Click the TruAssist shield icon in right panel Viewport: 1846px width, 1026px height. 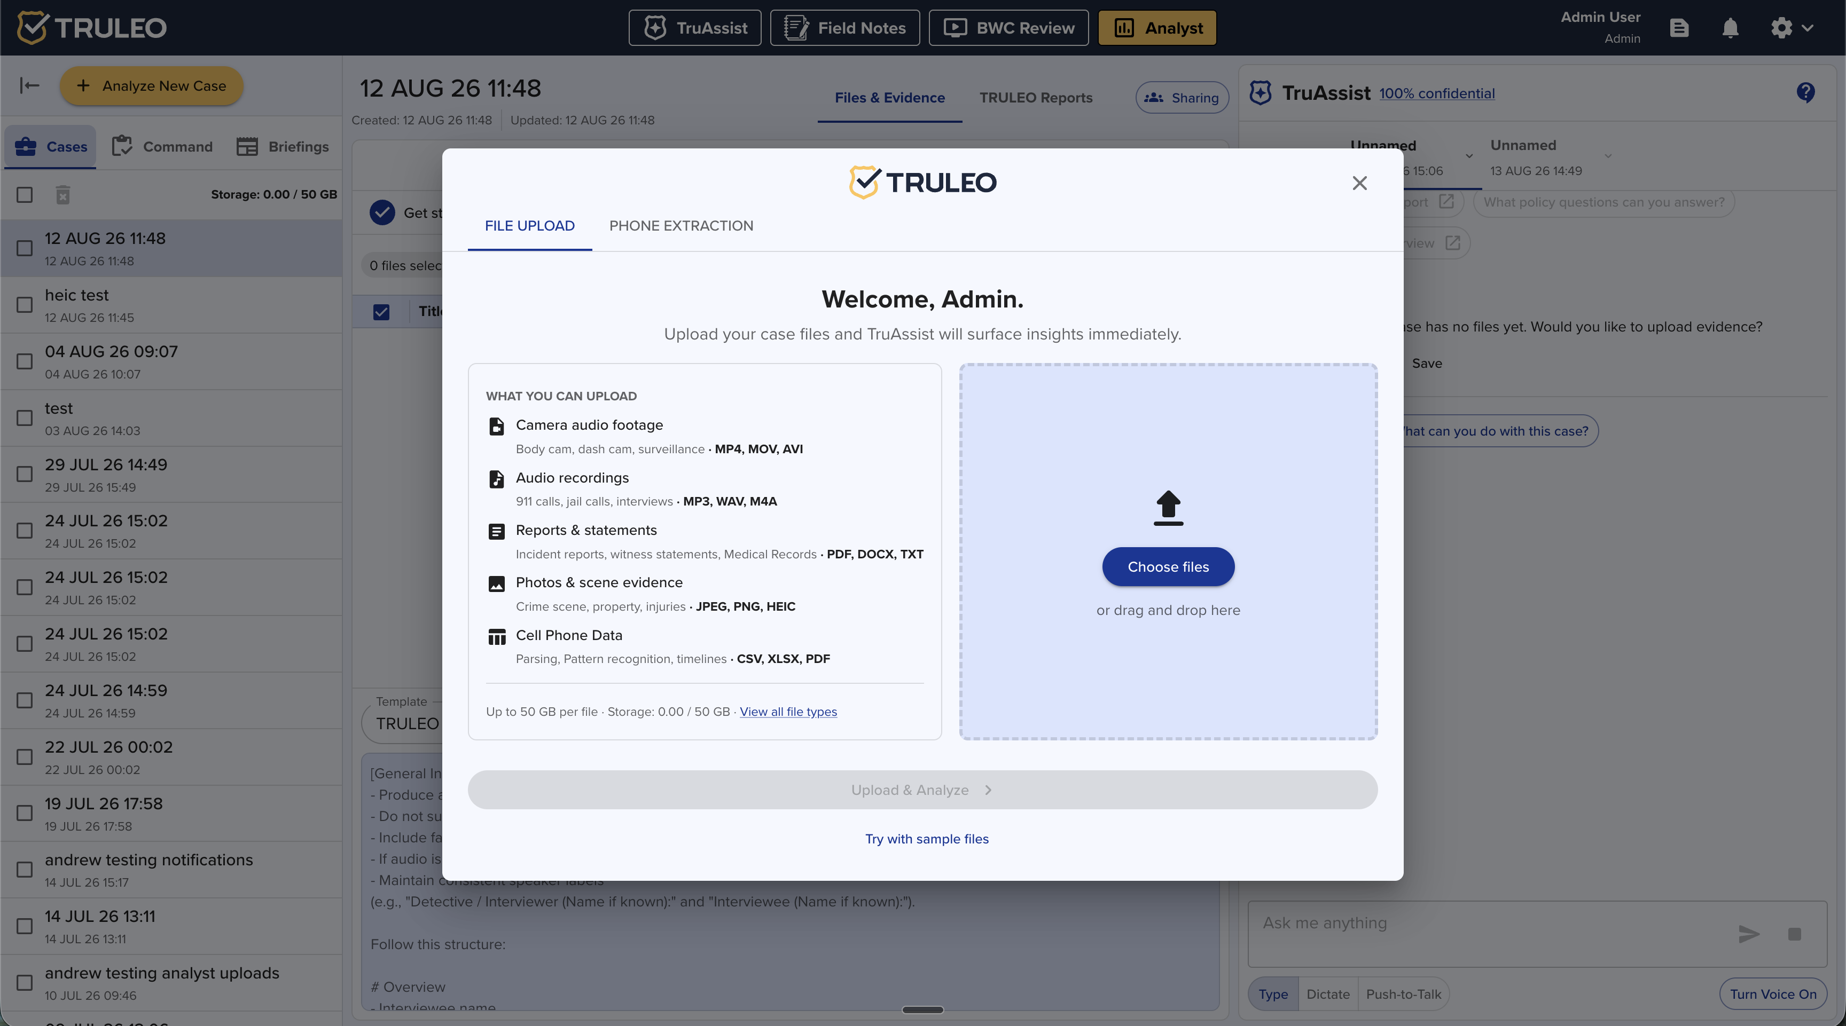coord(1261,93)
